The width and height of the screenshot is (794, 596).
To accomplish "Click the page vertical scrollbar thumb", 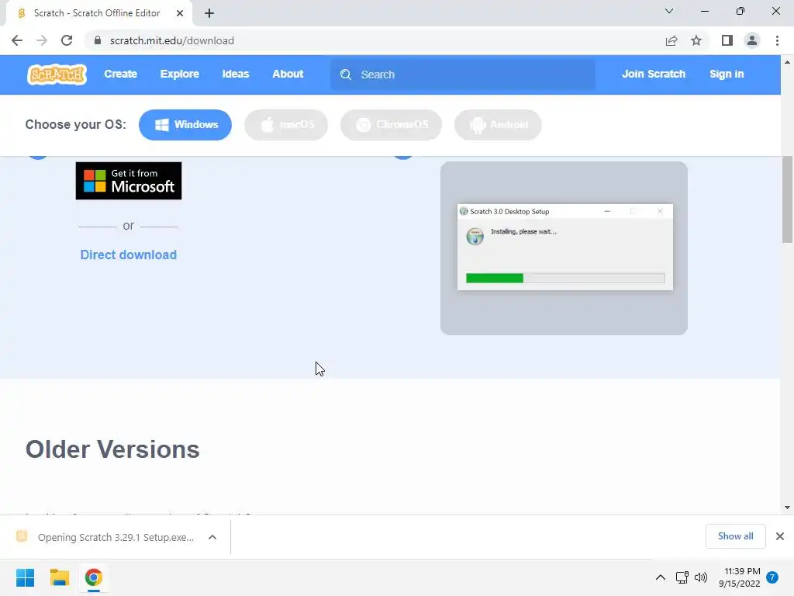I will pos(788,199).
